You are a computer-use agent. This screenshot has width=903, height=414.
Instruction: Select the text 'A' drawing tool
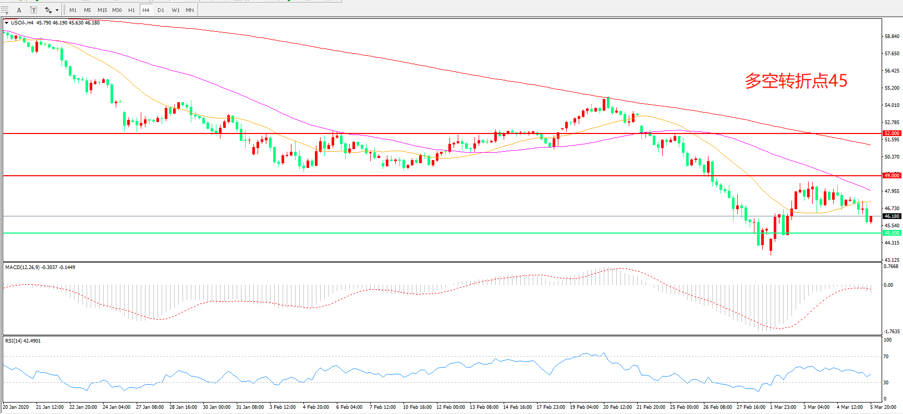click(x=19, y=10)
